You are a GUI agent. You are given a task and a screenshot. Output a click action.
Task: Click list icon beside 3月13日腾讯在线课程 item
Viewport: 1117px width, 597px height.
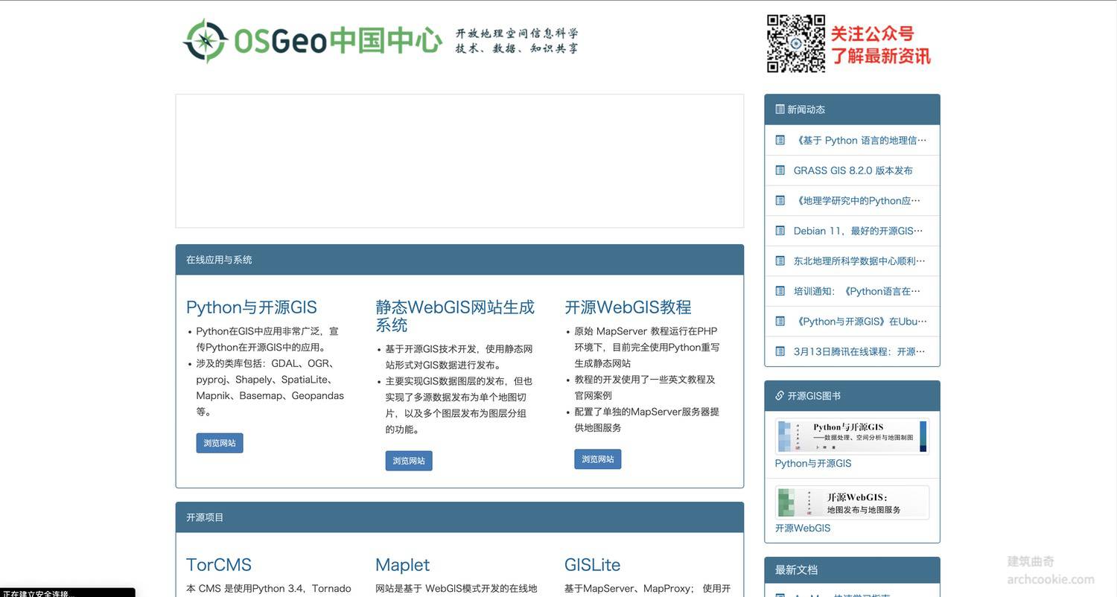coord(780,351)
